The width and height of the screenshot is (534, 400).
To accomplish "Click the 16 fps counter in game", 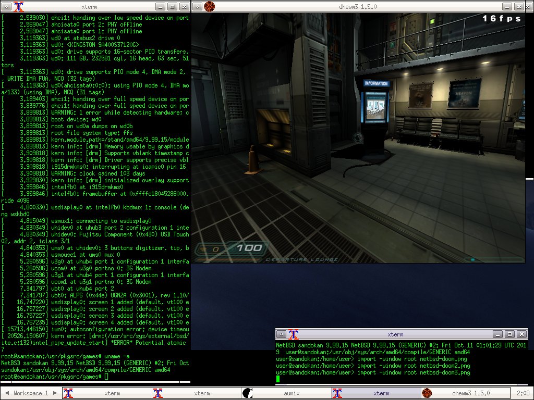I will pyautogui.click(x=501, y=19).
